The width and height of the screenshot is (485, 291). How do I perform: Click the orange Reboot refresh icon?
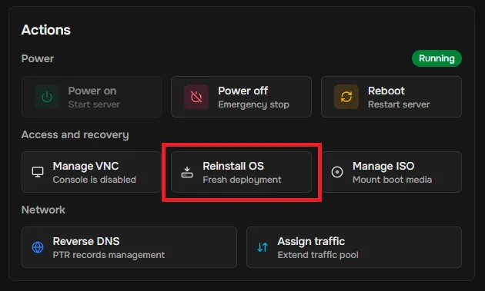(x=346, y=98)
